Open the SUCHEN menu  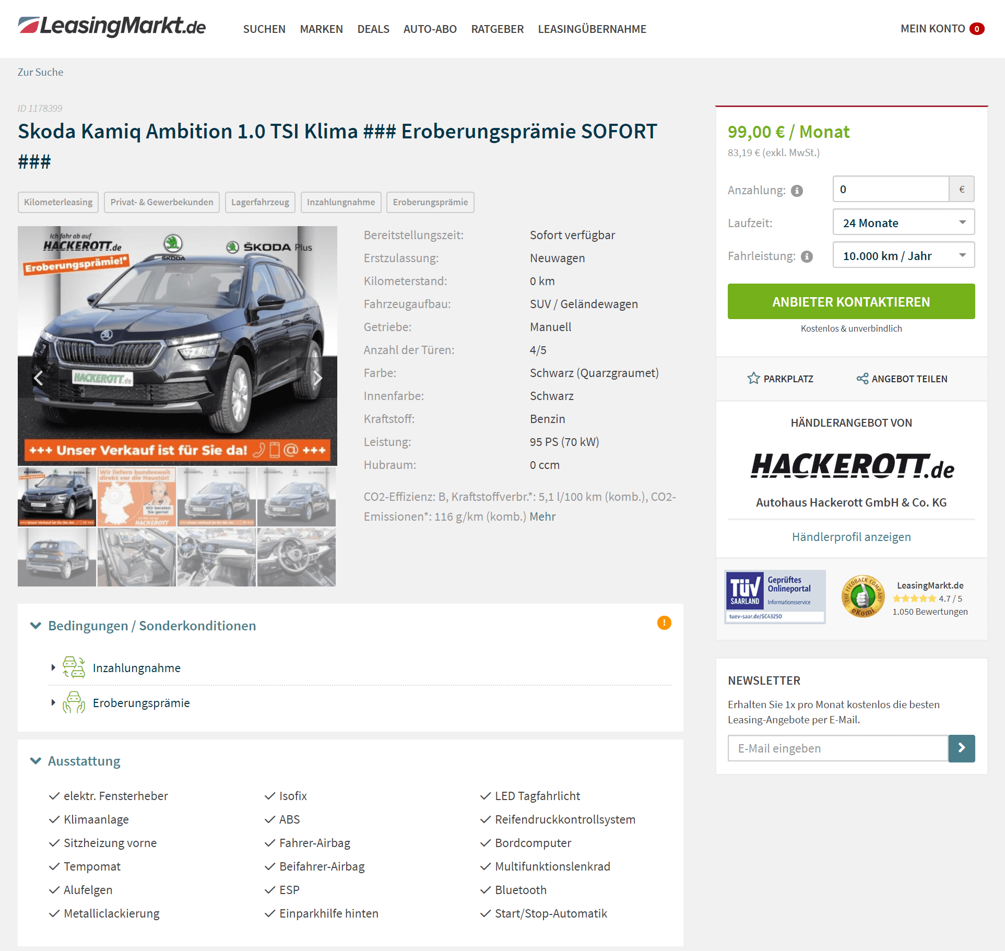[x=264, y=29]
